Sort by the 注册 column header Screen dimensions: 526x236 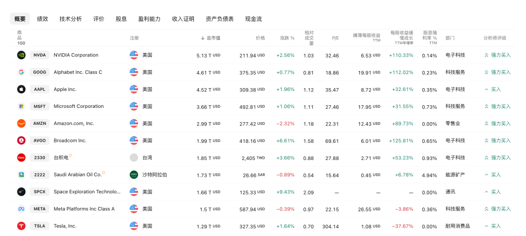point(134,38)
